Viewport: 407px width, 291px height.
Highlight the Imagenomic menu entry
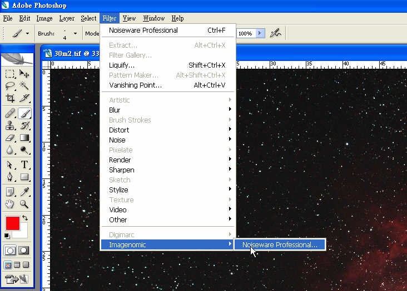(167, 244)
